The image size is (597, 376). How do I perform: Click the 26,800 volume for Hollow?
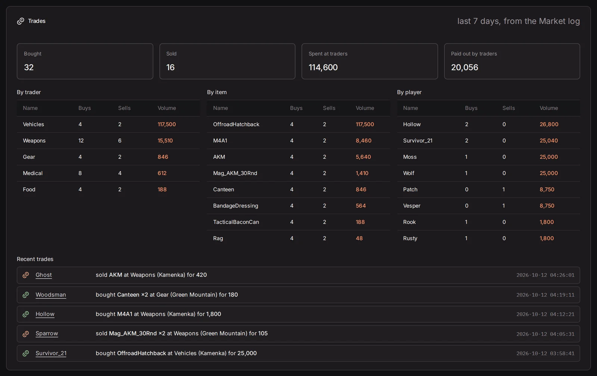pos(549,124)
